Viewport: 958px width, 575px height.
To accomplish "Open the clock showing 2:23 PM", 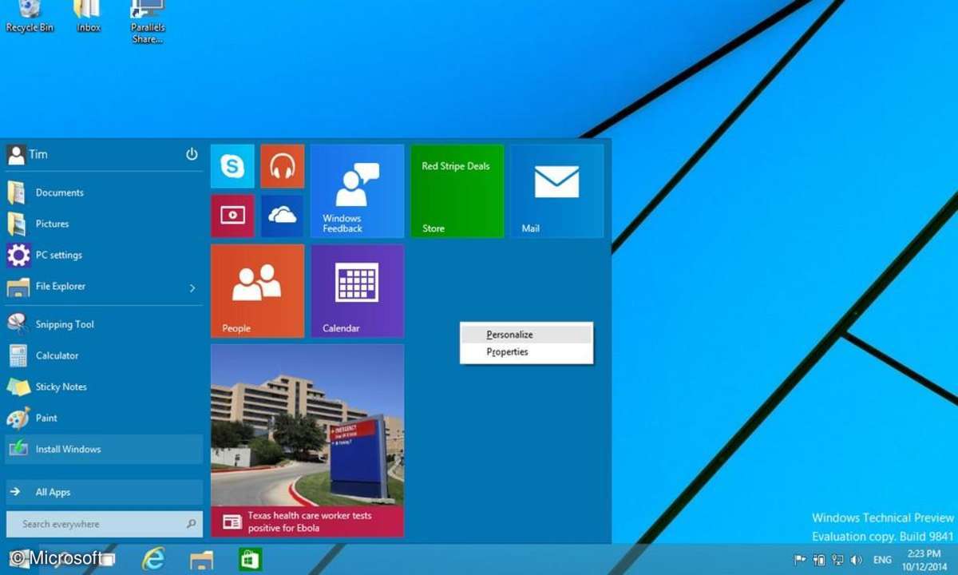I will [x=923, y=559].
